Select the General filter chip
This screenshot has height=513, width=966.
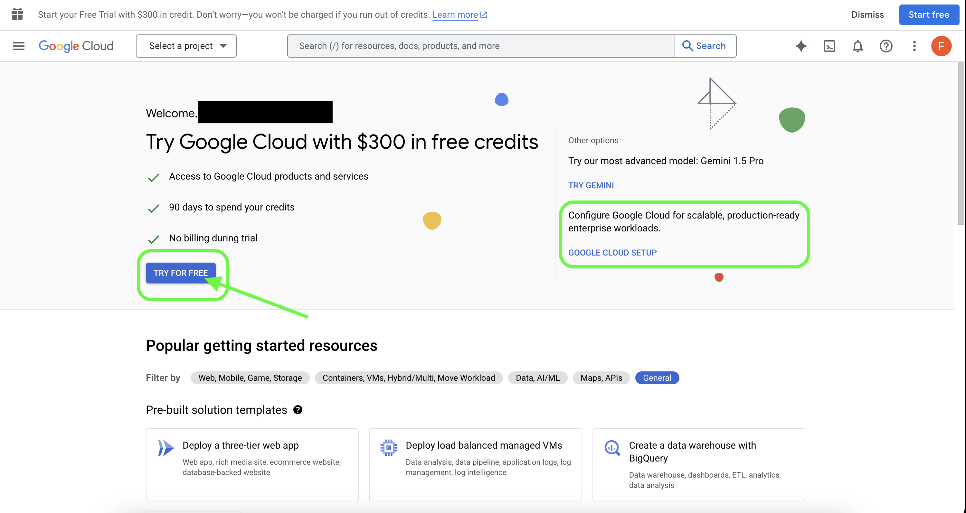[657, 378]
